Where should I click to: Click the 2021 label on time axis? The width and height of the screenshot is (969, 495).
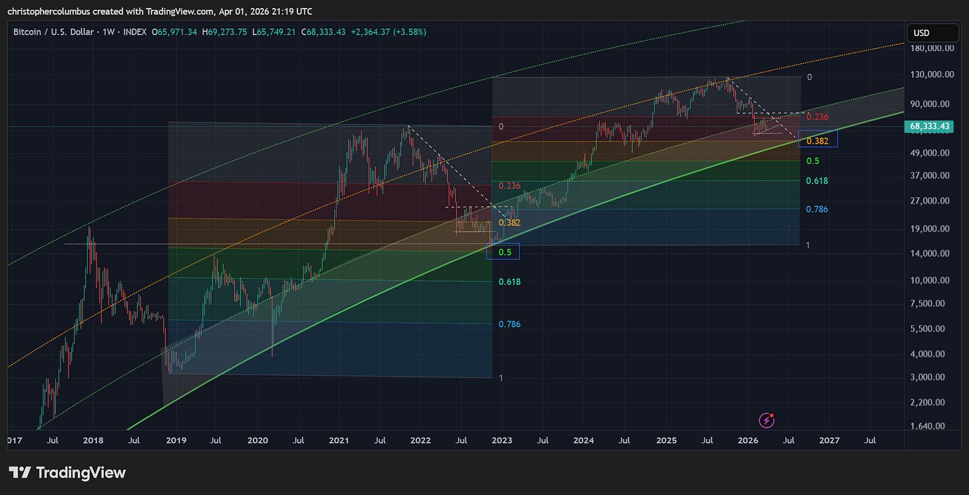click(x=339, y=440)
